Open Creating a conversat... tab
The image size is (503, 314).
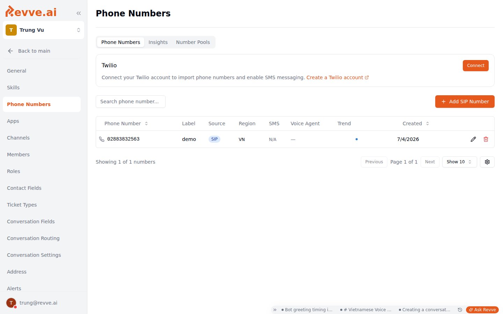(x=424, y=310)
